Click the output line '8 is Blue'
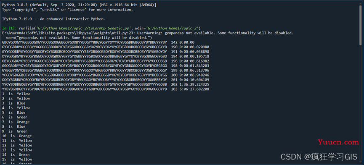The width and height of the screenshot is (364, 165). (x=14, y=126)
